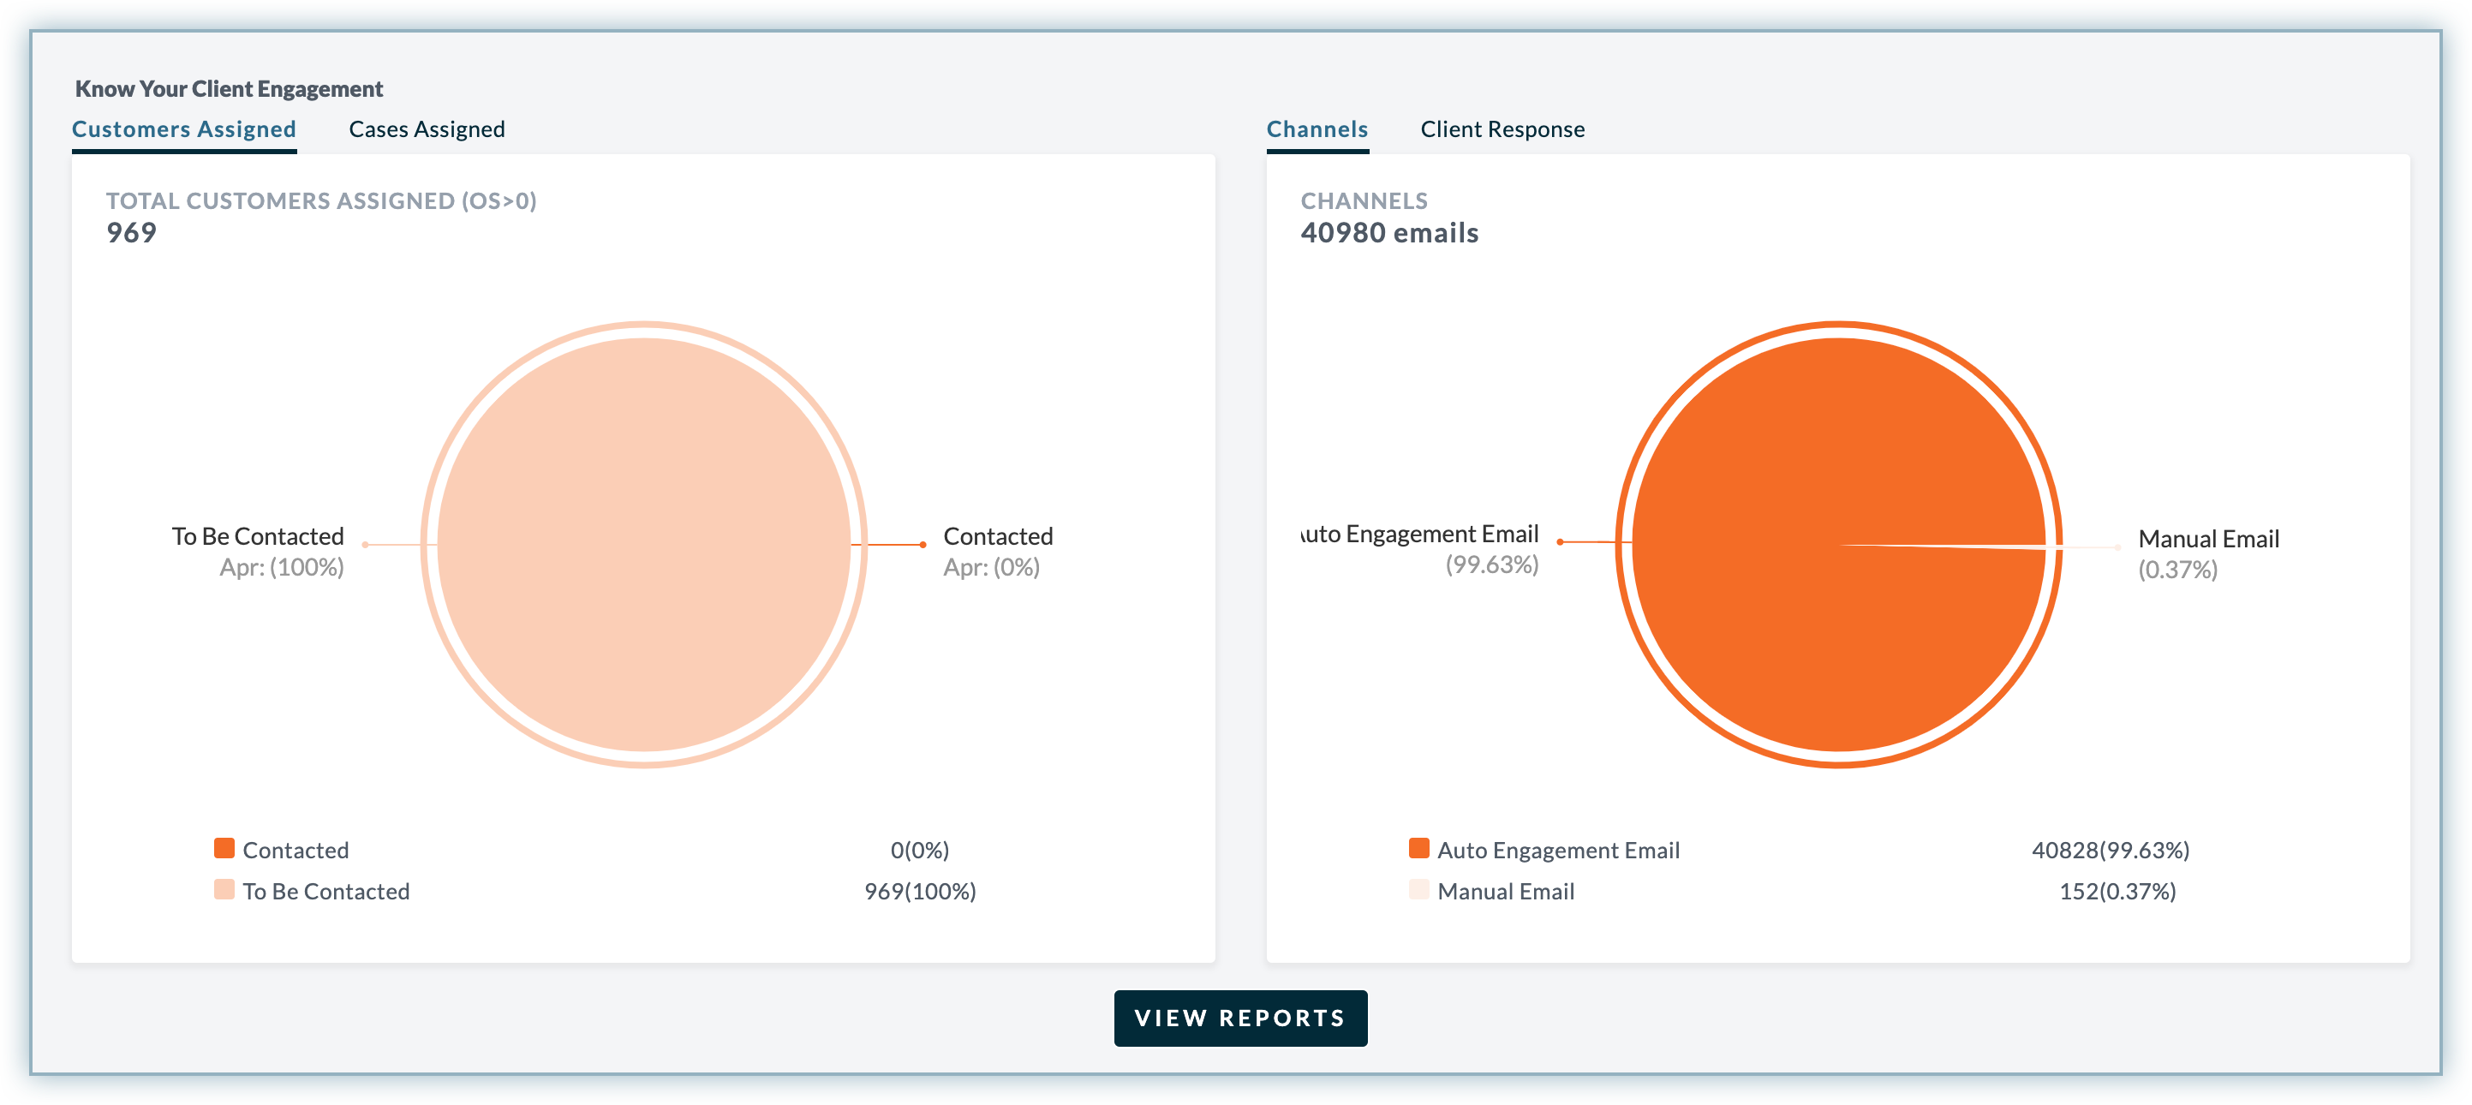Toggle the Contacted legend label
The width and height of the screenshot is (2472, 1105).
tap(296, 850)
